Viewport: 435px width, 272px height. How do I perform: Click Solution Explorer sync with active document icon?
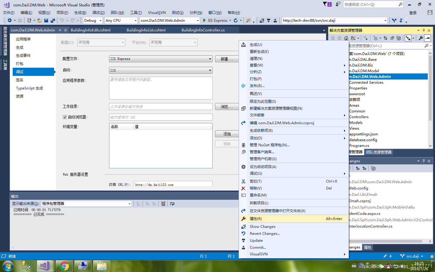tap(385, 38)
